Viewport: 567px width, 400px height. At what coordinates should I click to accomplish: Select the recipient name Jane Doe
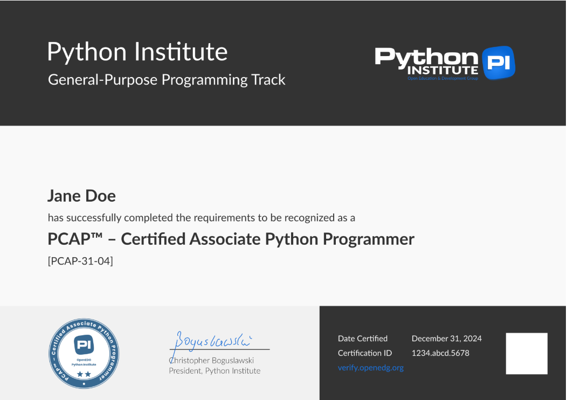point(81,196)
